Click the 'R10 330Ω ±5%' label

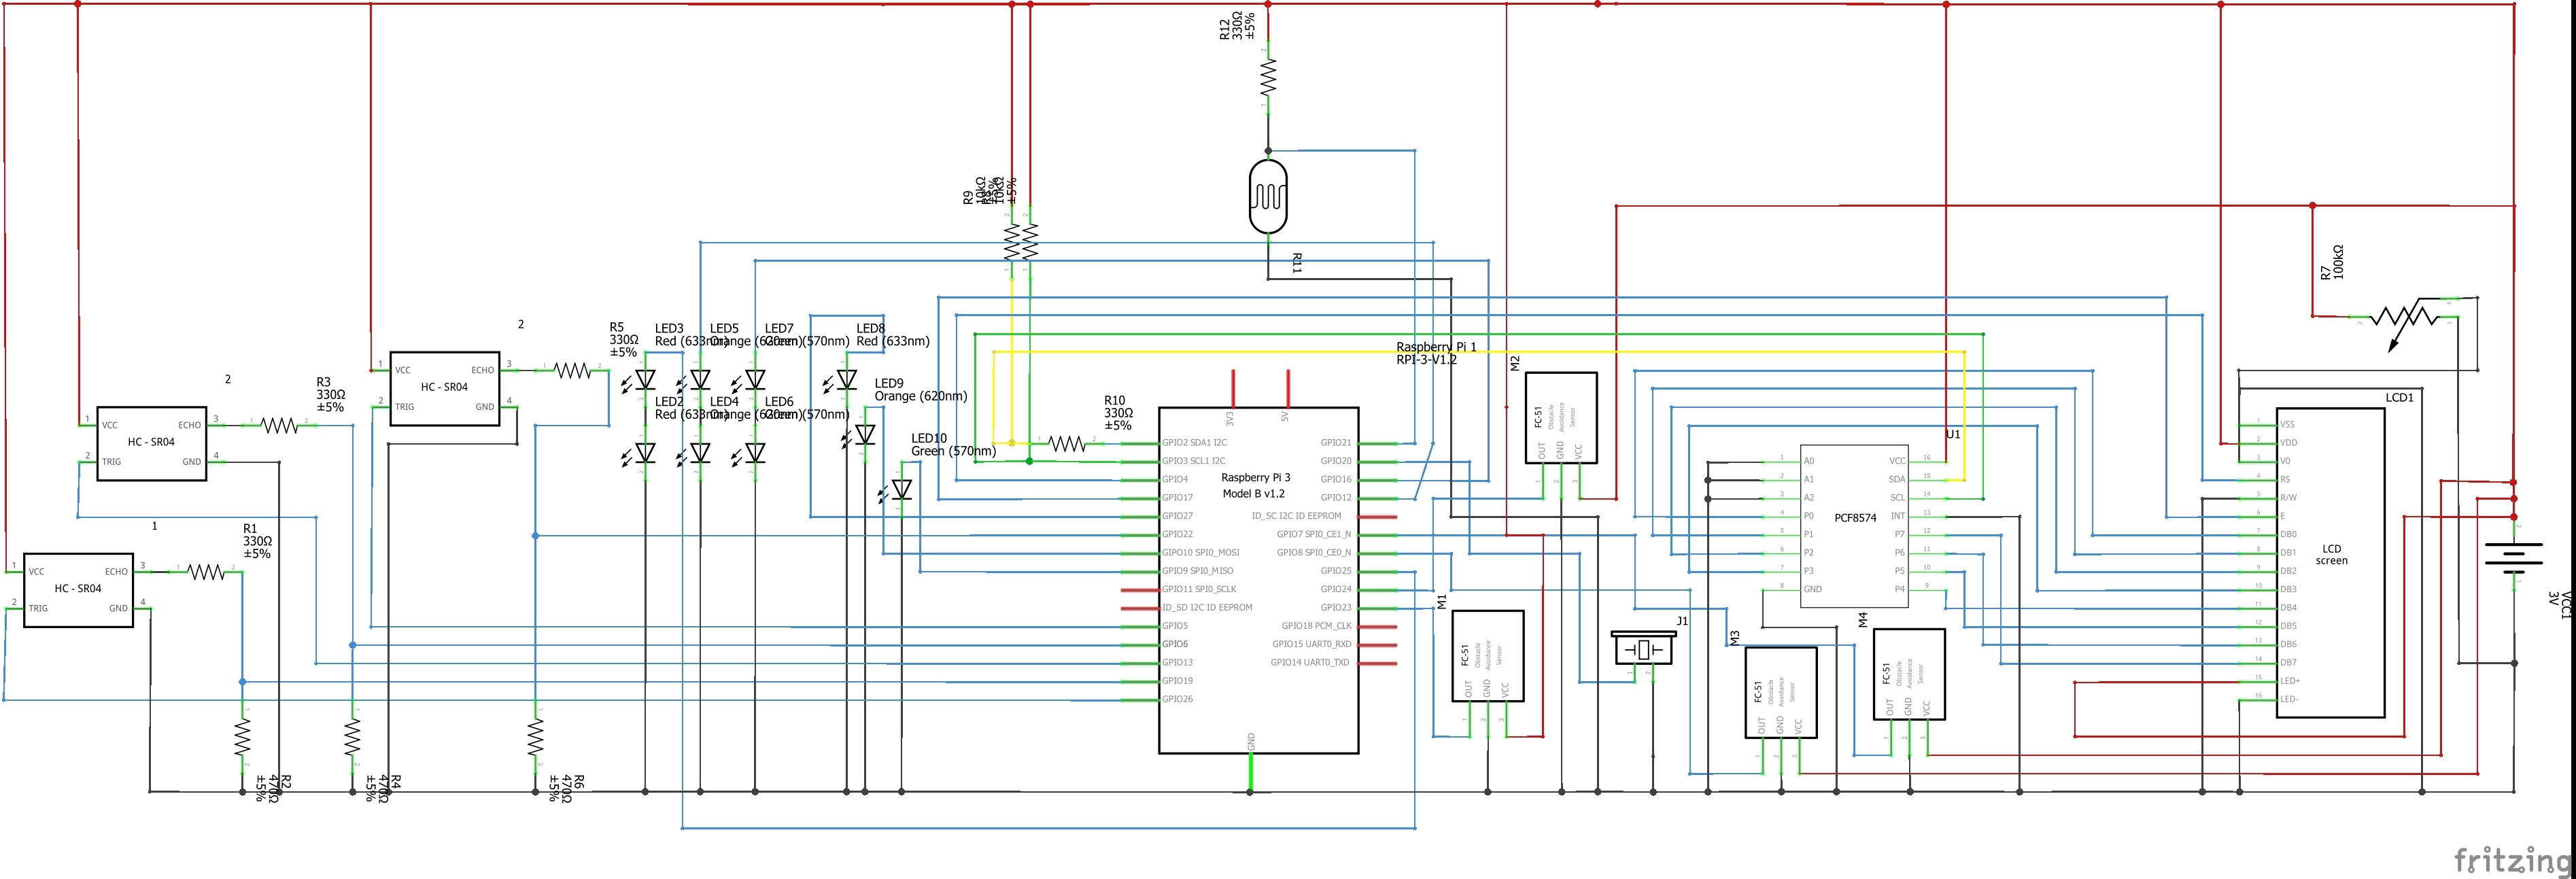1118,413
